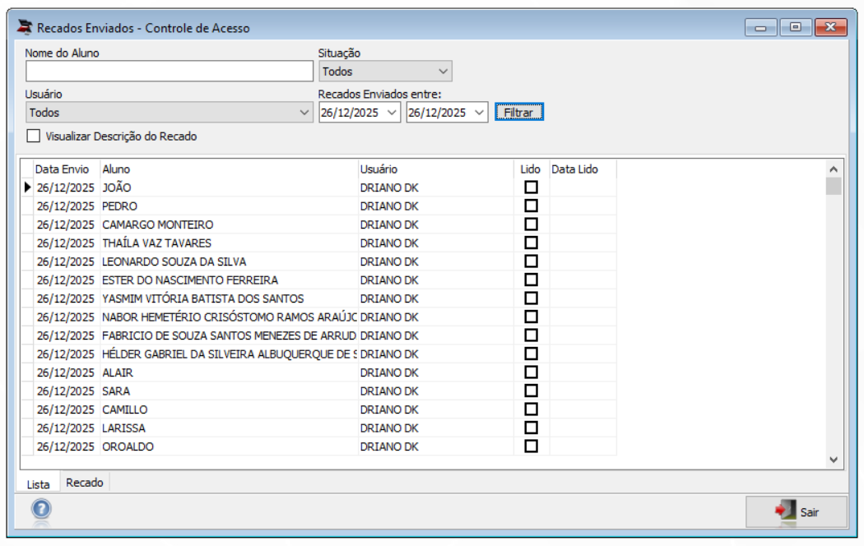Click the scroll down arrow of the list
This screenshot has height=546, width=864.
tap(833, 460)
